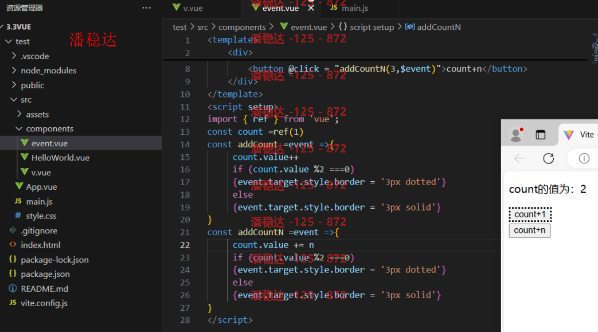This screenshot has width=598, height=332.
Task: Click the Vue icon beside App.vue
Action: tap(19, 186)
